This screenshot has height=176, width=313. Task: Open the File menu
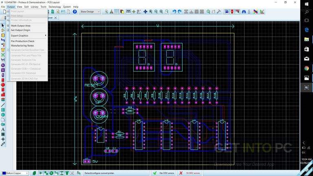point(3,7)
